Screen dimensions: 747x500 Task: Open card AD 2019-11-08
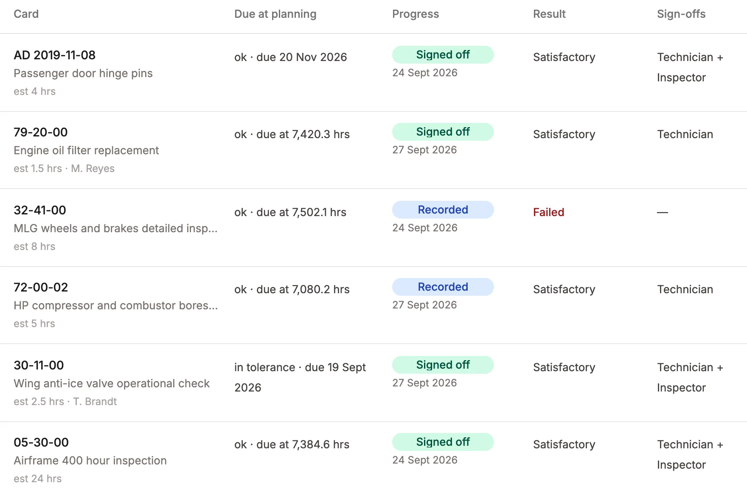pos(54,55)
